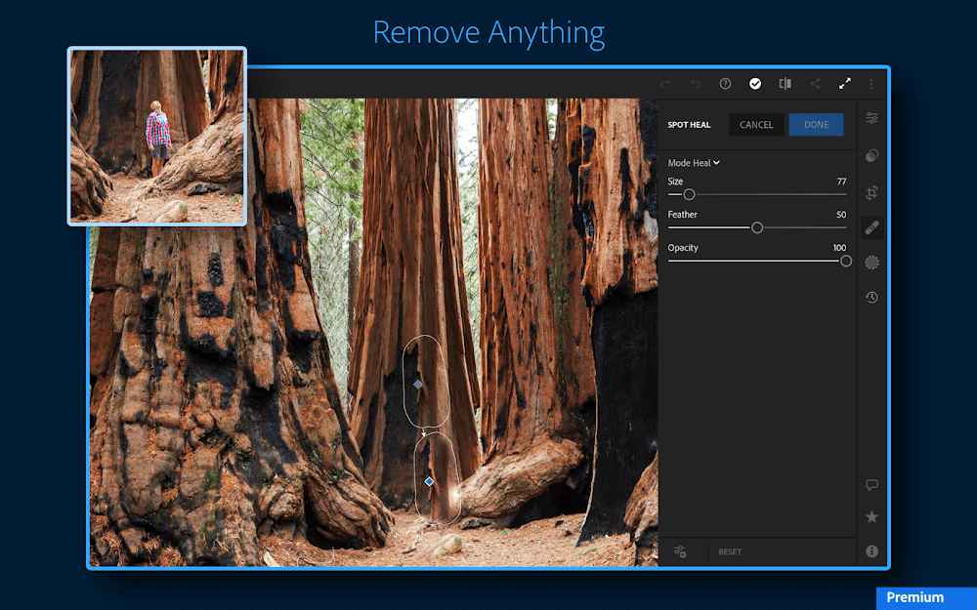977x610 pixels.
Task: Open the comments panel
Action: point(871,485)
